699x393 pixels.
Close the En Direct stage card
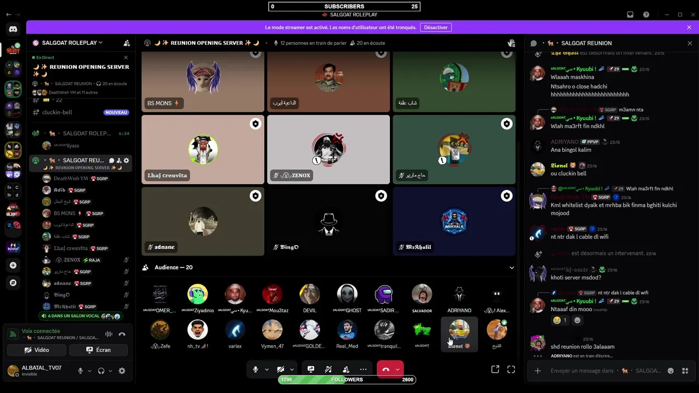pyautogui.click(x=126, y=57)
